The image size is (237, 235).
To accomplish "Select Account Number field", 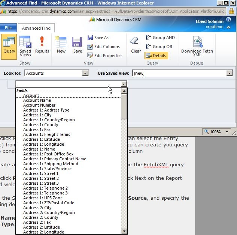I will (x=69, y=105).
